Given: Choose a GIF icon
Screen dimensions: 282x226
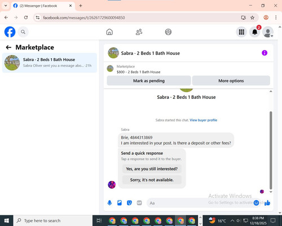Looking at the screenshot, I should (x=139, y=203).
